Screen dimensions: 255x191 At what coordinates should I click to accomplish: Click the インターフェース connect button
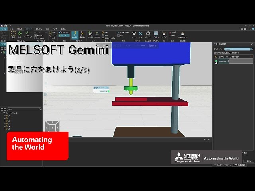tap(64, 33)
